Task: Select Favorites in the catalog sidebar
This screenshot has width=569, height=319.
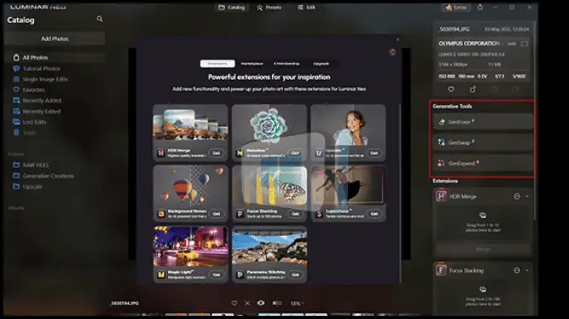Action: pos(33,90)
